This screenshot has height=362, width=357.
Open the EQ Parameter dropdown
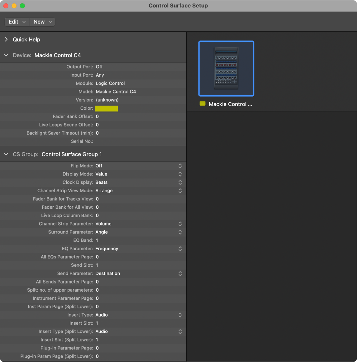(x=180, y=249)
